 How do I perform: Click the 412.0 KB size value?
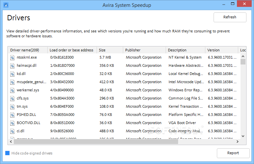point(107,82)
